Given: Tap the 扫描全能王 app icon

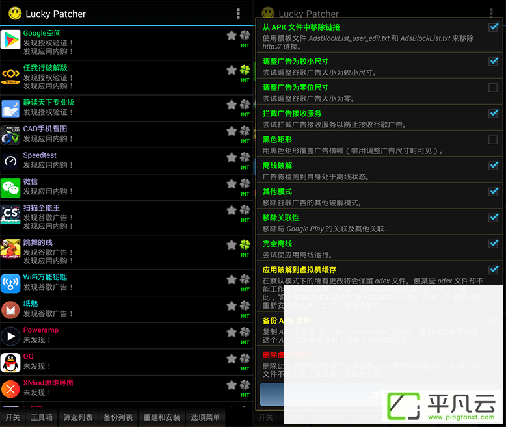Looking at the screenshot, I should (10, 214).
